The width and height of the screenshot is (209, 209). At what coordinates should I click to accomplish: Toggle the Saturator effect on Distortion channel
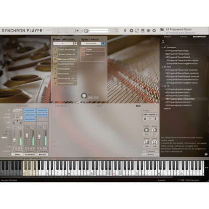(30, 115)
